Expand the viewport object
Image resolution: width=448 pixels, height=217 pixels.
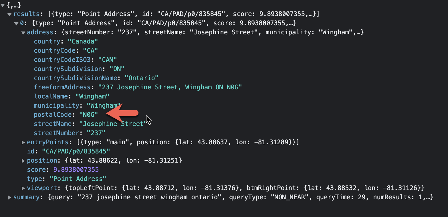click(x=23, y=188)
